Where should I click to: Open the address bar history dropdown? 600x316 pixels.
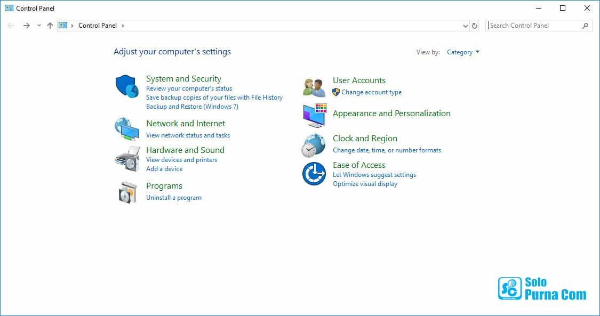click(466, 26)
